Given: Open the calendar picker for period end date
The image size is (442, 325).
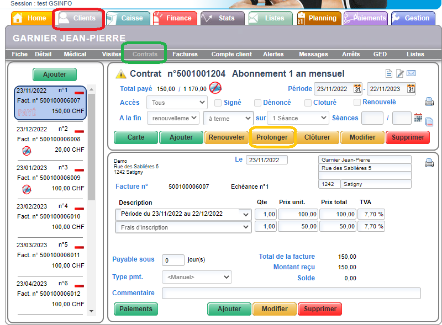Looking at the screenshot, I should coord(411,89).
